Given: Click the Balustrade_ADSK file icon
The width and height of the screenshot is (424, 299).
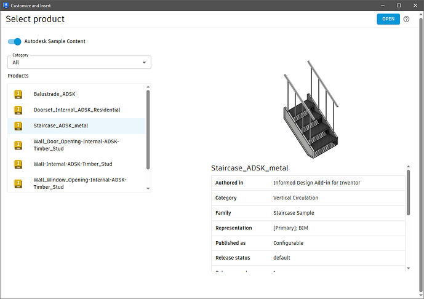Looking at the screenshot, I should [18, 94].
